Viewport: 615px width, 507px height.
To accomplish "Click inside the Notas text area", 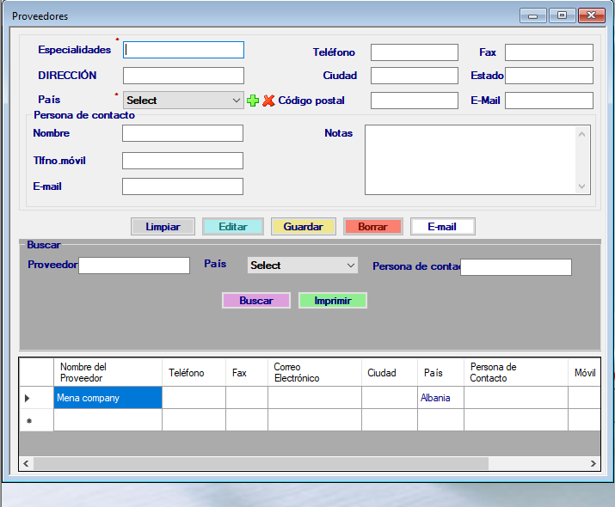I will coord(470,160).
